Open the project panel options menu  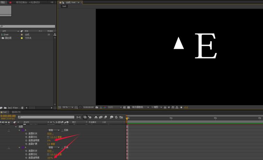click(52, 2)
